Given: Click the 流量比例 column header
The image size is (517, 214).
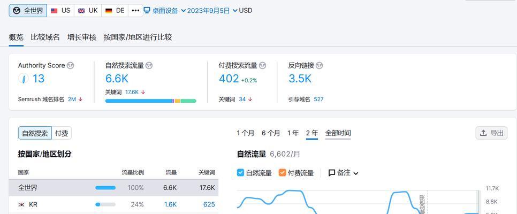Looking at the screenshot, I should (x=133, y=172).
